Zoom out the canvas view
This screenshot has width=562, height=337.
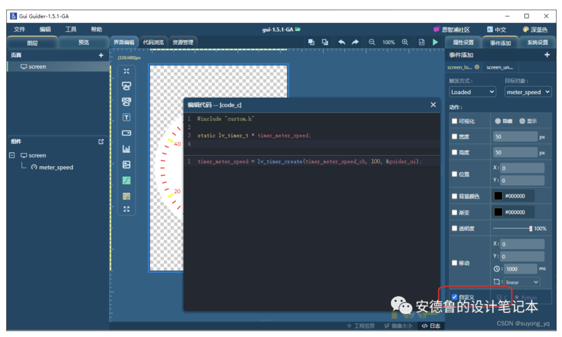[372, 42]
